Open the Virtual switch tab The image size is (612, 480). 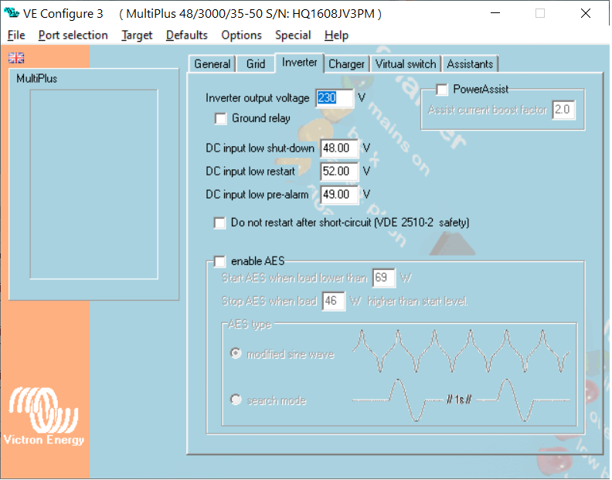click(406, 63)
